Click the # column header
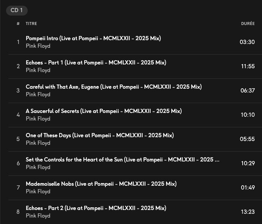Viewport: 262px width, 224px height. click(18, 23)
